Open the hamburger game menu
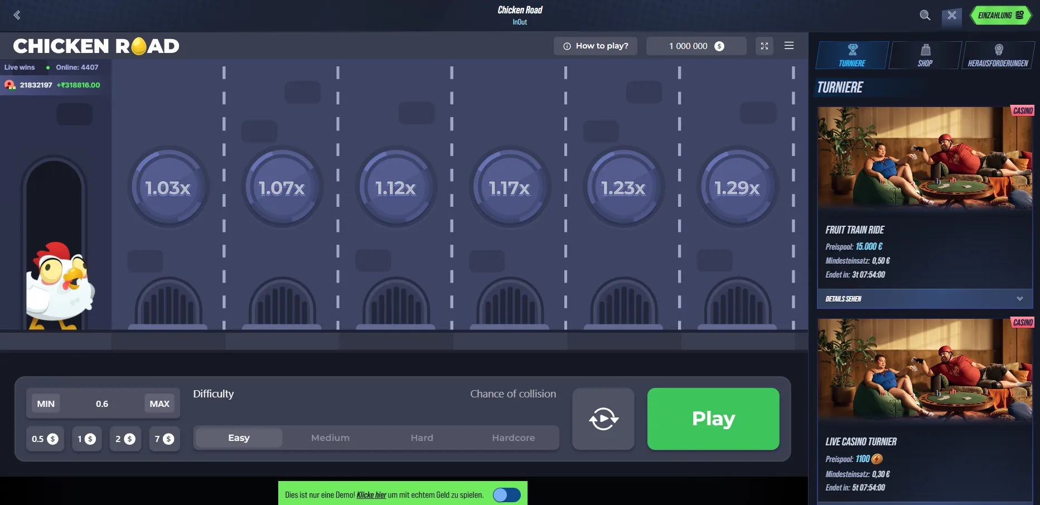 [789, 46]
